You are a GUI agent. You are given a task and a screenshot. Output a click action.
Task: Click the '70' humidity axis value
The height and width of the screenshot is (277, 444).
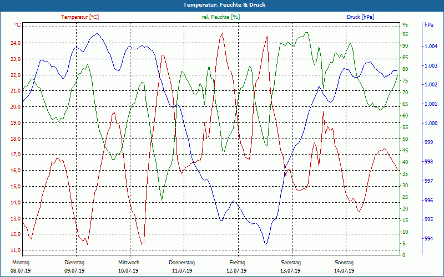pyautogui.click(x=405, y=93)
